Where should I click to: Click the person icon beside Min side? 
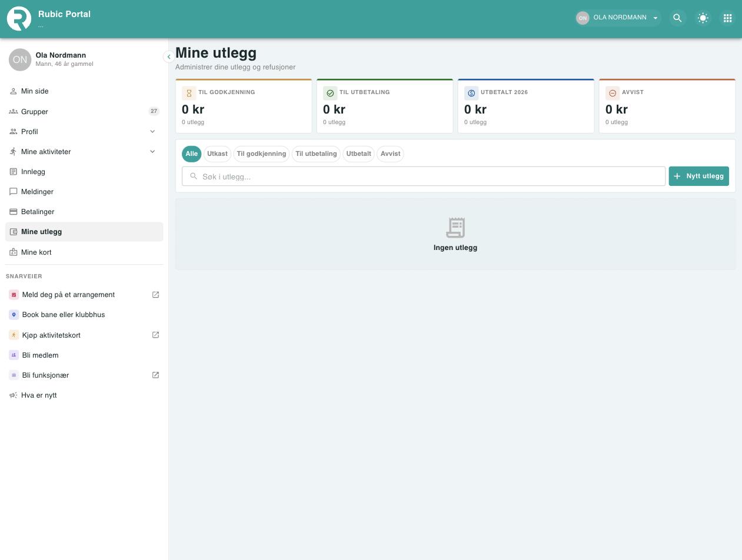tap(14, 91)
